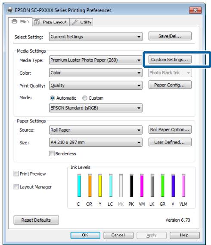Click the Paper Settings group label
Image resolution: width=211 pixels, height=245 pixels.
coord(31,121)
